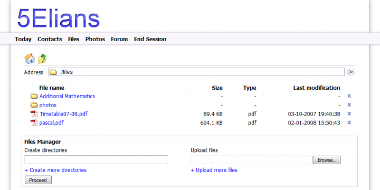
Task: Click the Size column header
Action: [x=217, y=88]
